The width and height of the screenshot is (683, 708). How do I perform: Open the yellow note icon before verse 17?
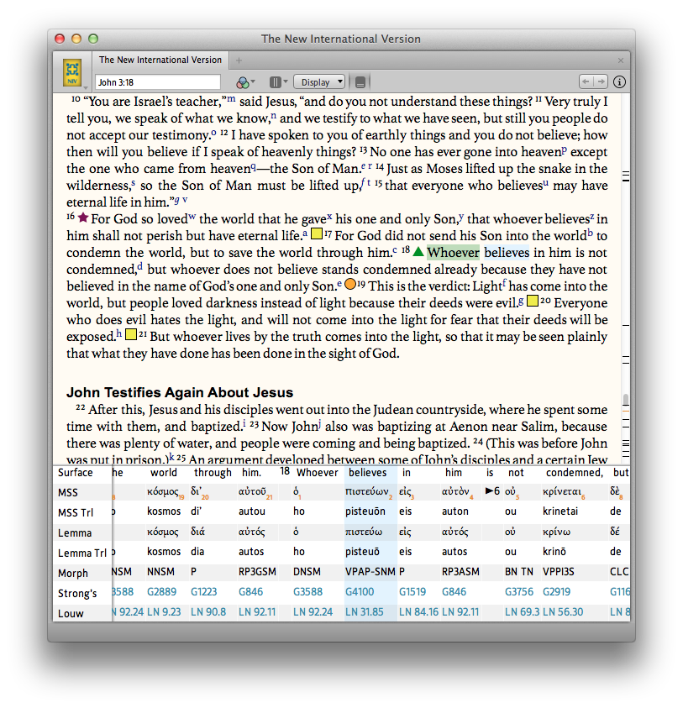pyautogui.click(x=317, y=233)
